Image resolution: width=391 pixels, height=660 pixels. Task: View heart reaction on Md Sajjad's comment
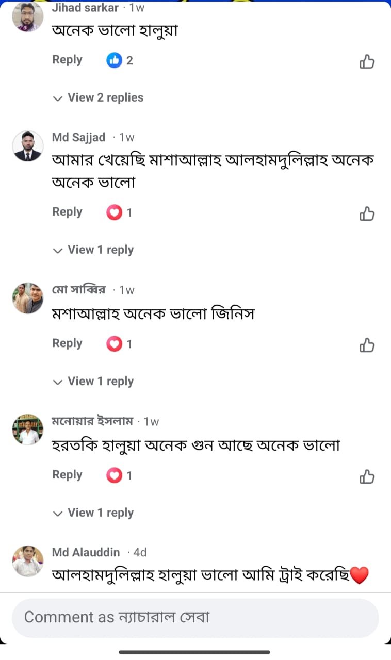coord(120,212)
